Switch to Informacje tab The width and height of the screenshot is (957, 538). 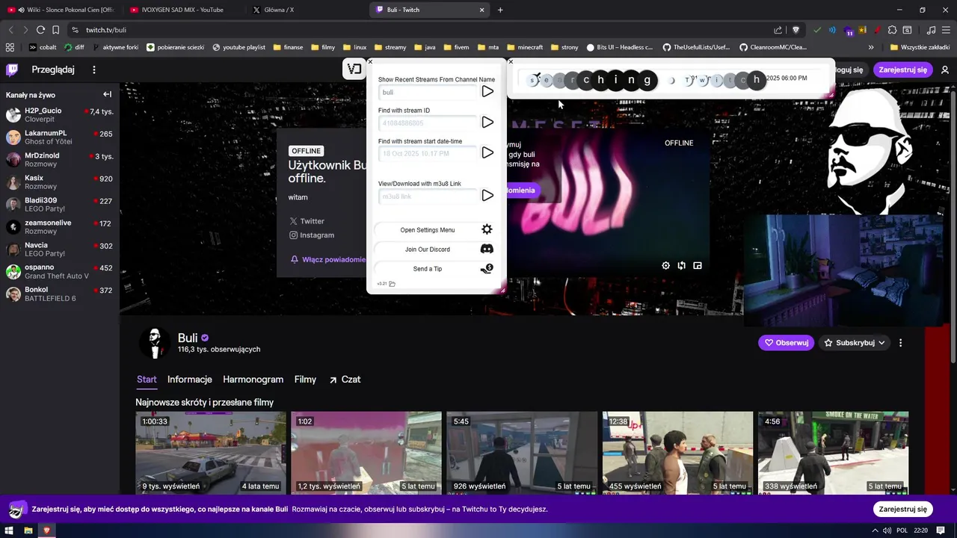click(190, 380)
